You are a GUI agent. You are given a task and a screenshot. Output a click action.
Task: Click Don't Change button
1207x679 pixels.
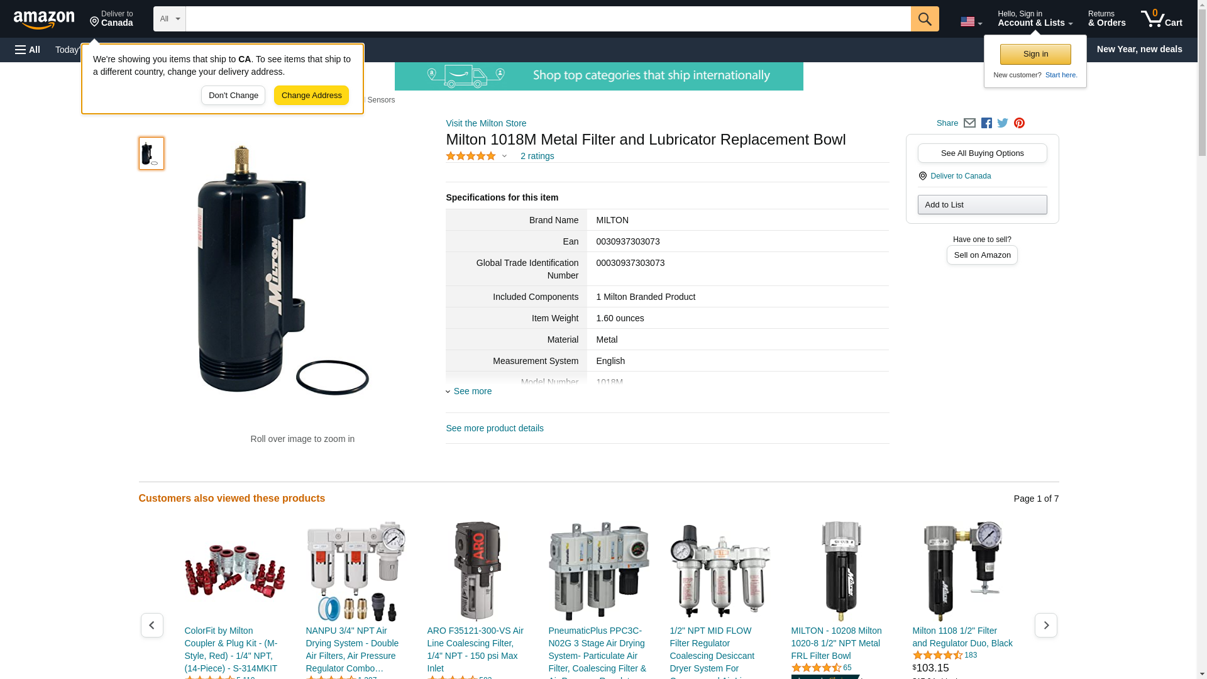[x=233, y=96]
